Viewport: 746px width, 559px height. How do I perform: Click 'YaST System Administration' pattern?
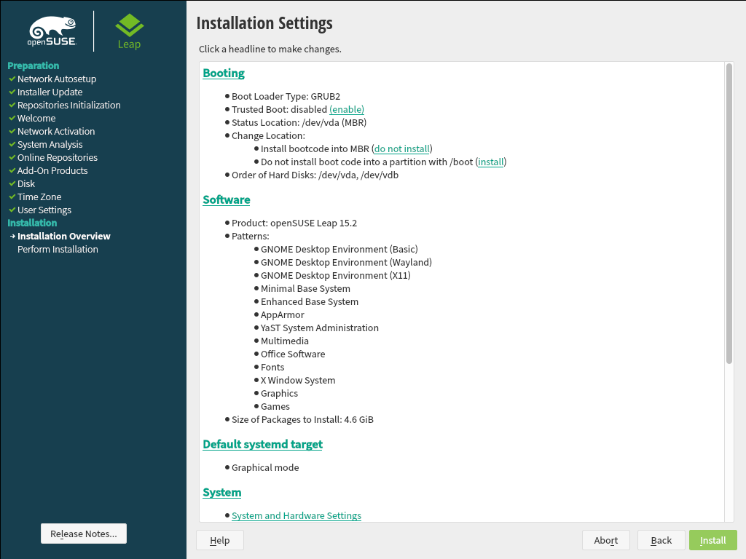click(x=320, y=328)
